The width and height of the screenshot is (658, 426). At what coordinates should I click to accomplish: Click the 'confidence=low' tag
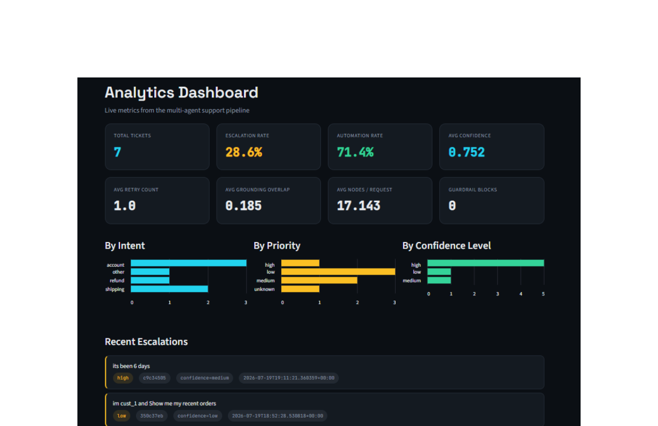click(x=198, y=416)
